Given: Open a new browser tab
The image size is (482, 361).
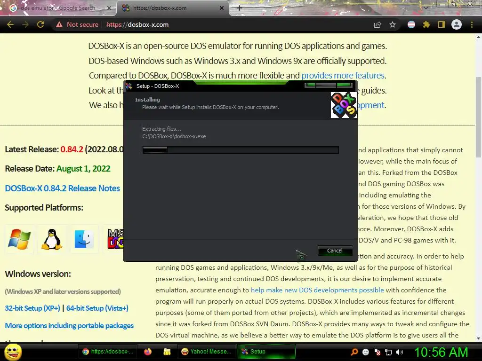Looking at the screenshot, I should (240, 8).
